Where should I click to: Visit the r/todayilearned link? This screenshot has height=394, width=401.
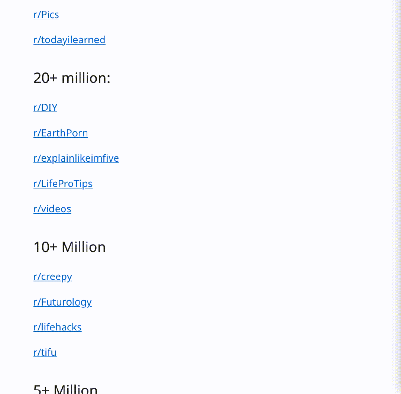pyautogui.click(x=69, y=40)
